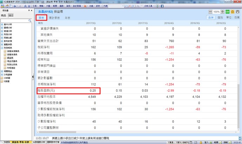Expand the 相關商品 tree node
Image resolution: width=242 pixels, height=144 pixels.
pos(2,71)
